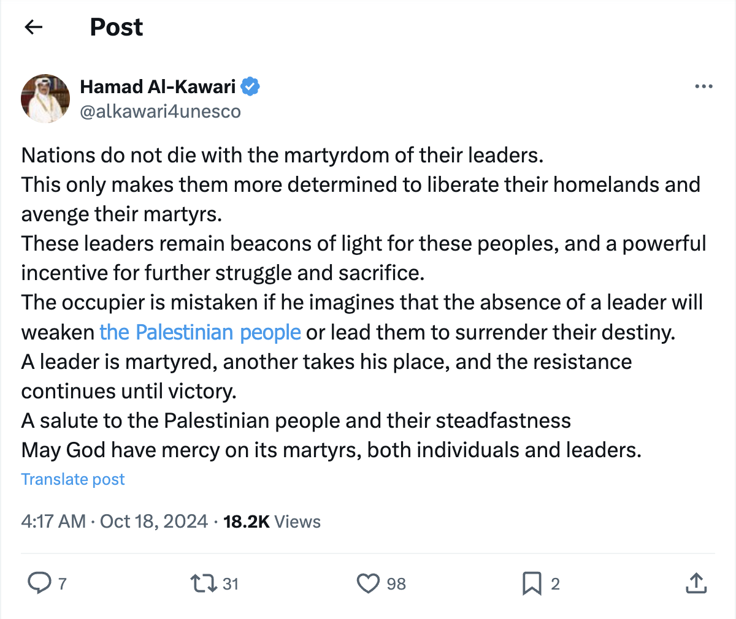Screen dimensions: 736x619
Task: Click Translate post
Action: (x=73, y=479)
